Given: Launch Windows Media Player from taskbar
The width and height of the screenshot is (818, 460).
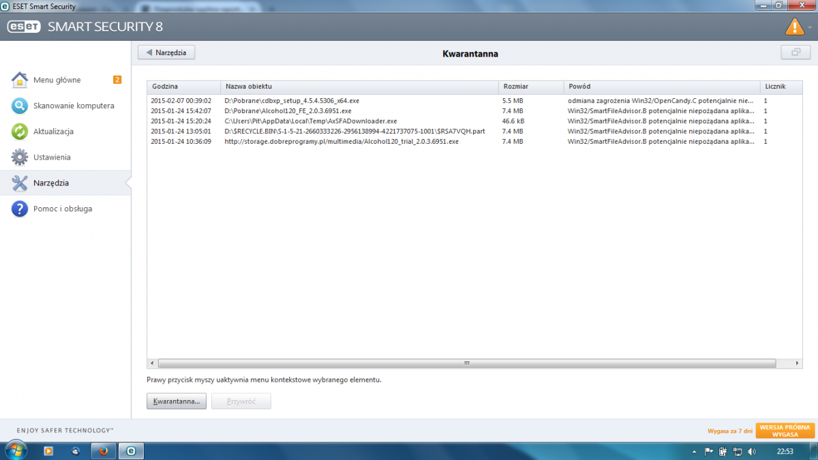Looking at the screenshot, I should tap(48, 450).
